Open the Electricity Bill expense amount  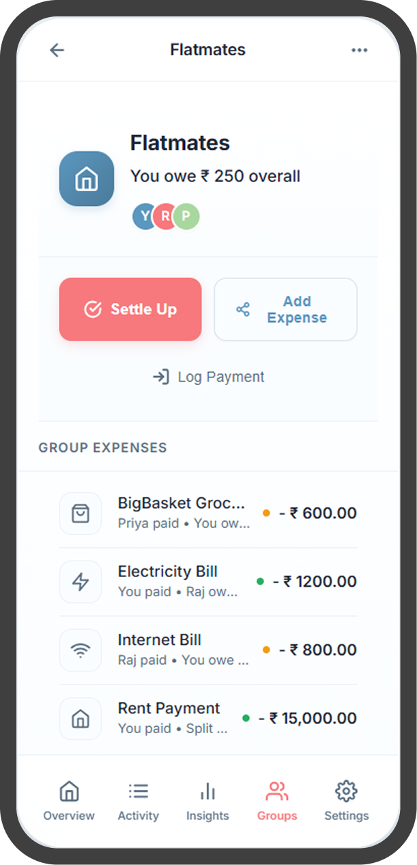tap(315, 582)
